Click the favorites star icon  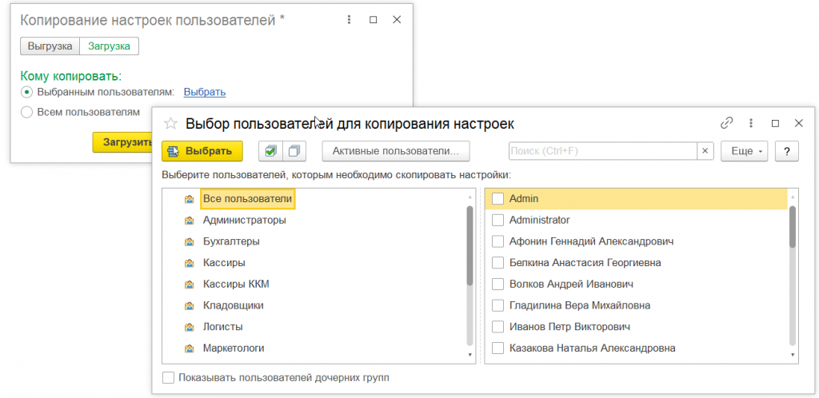click(170, 124)
